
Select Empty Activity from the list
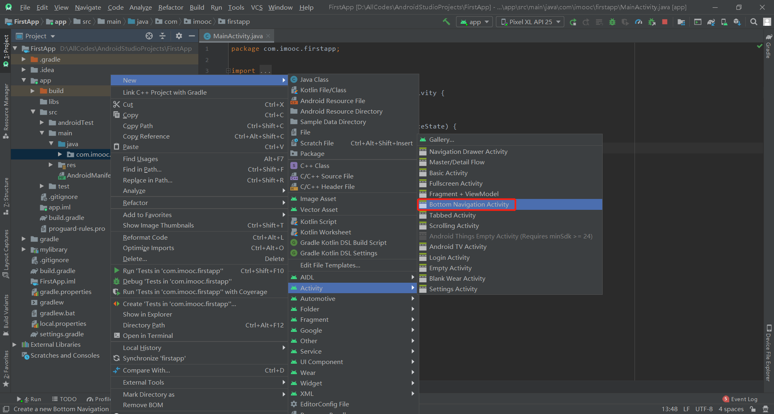click(510, 268)
